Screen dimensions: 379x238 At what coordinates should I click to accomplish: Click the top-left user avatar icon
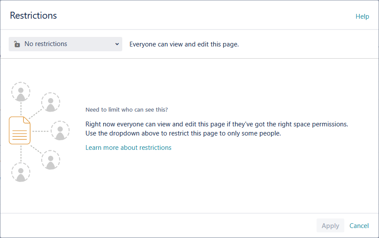pyautogui.click(x=21, y=92)
